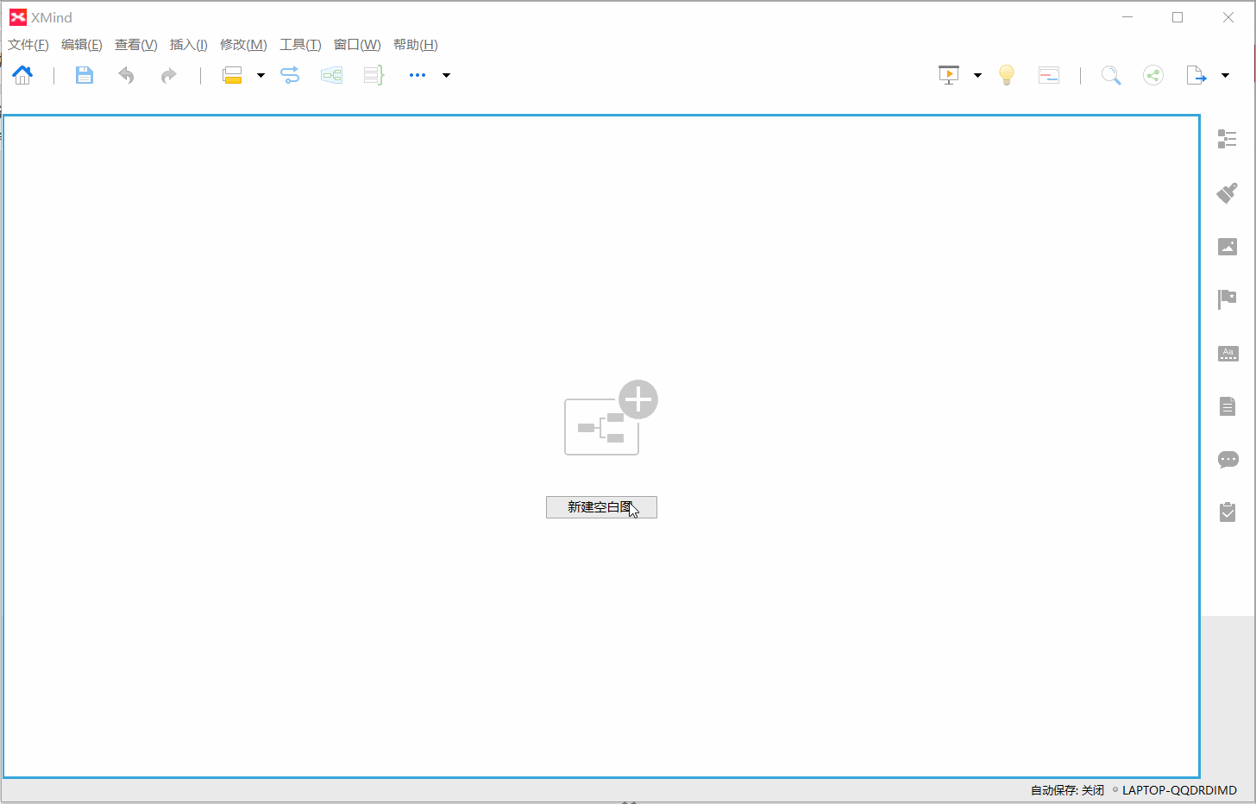The height and width of the screenshot is (804, 1256).
Task: Click the Export document icon
Action: (1196, 75)
